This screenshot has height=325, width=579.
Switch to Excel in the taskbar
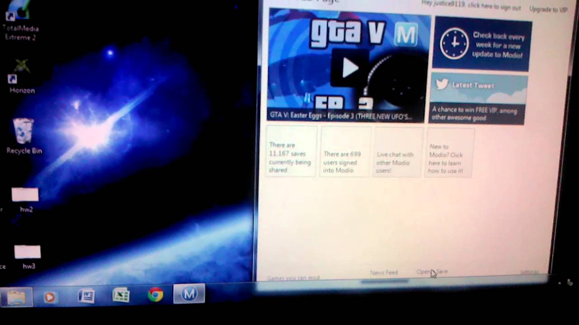[121, 296]
